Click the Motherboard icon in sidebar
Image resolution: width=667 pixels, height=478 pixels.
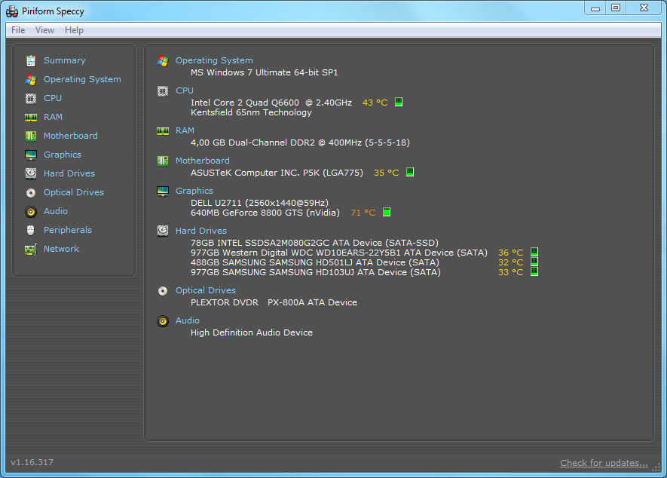coord(31,136)
